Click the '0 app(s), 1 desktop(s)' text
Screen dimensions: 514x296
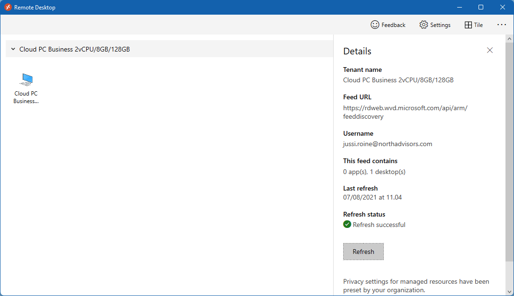tap(374, 172)
